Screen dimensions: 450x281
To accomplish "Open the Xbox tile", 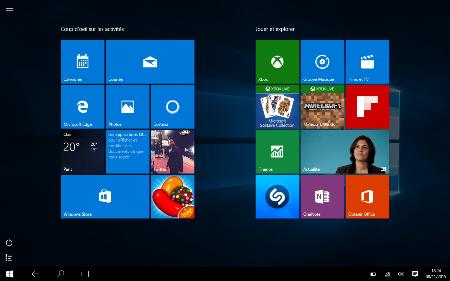I will click(277, 62).
